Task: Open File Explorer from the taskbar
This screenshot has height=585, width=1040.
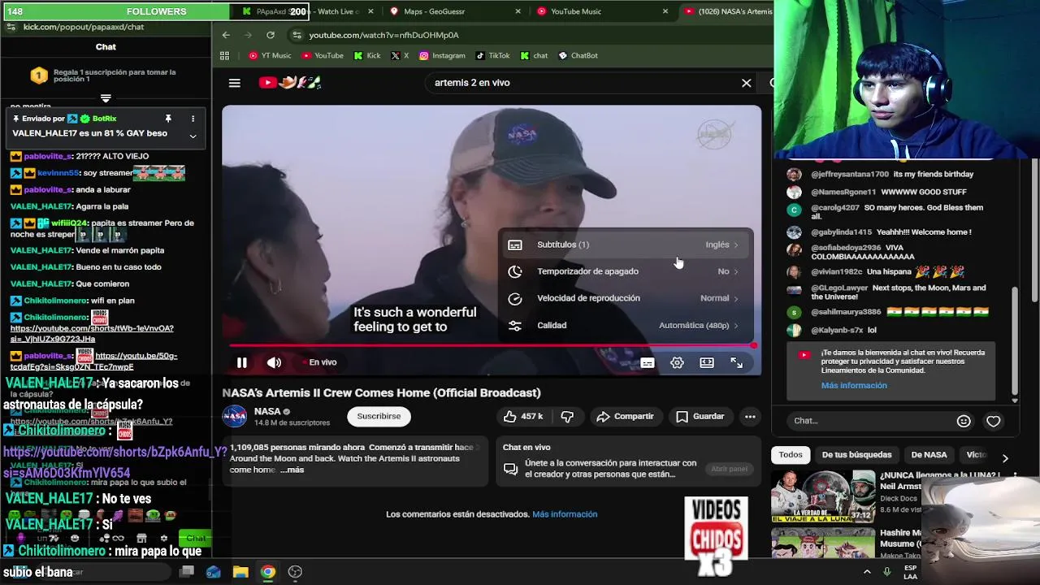Action: [x=240, y=572]
